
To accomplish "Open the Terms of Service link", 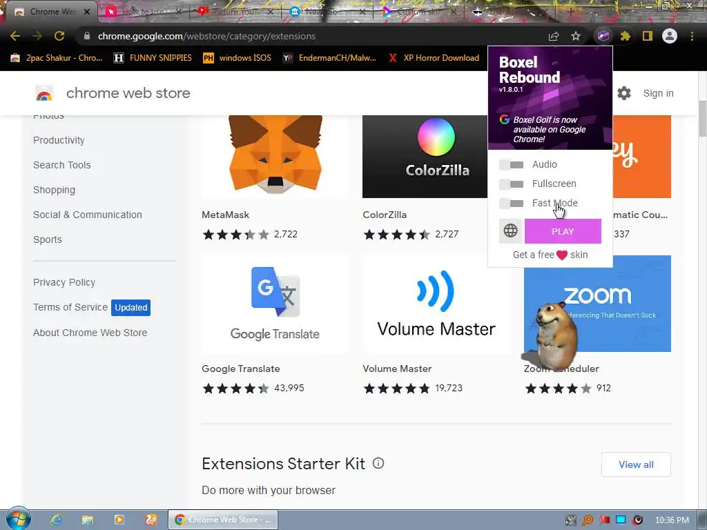I will [x=70, y=307].
